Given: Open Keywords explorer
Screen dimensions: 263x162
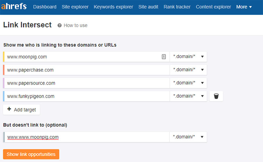Looking at the screenshot, I should pyautogui.click(x=114, y=7).
